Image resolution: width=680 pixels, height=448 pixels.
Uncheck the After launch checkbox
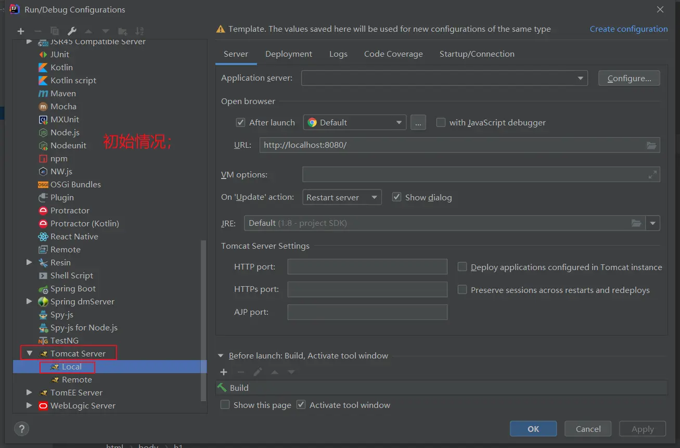pyautogui.click(x=240, y=123)
